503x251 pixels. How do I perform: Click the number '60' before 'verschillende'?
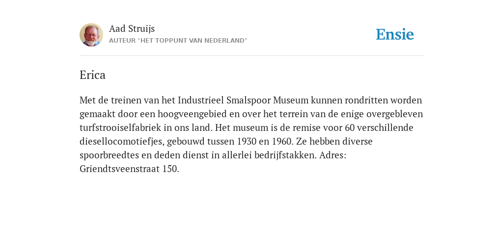point(350,128)
